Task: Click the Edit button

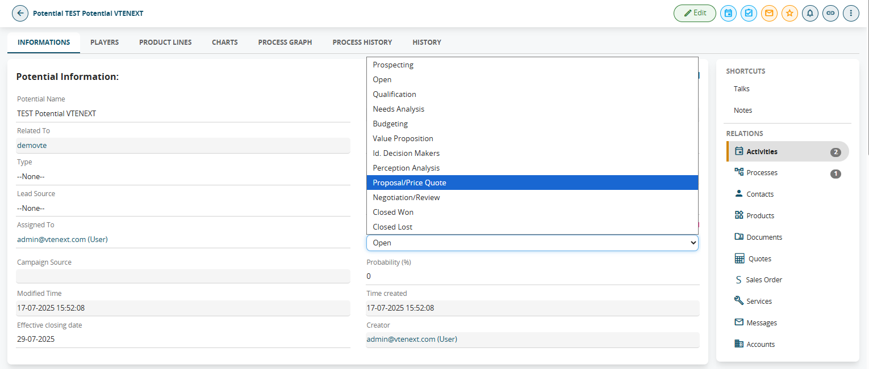Action: [x=695, y=13]
